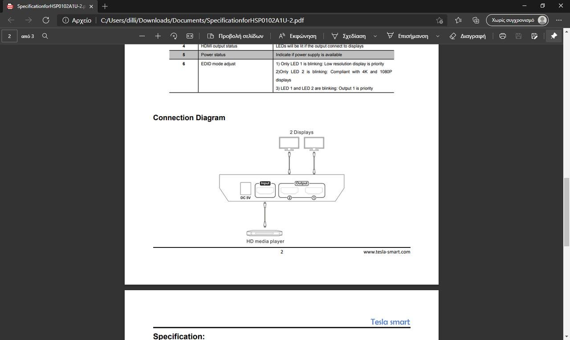The height and width of the screenshot is (340, 570).
Task: Select the Διαγραφή eraser tool
Action: (x=468, y=36)
